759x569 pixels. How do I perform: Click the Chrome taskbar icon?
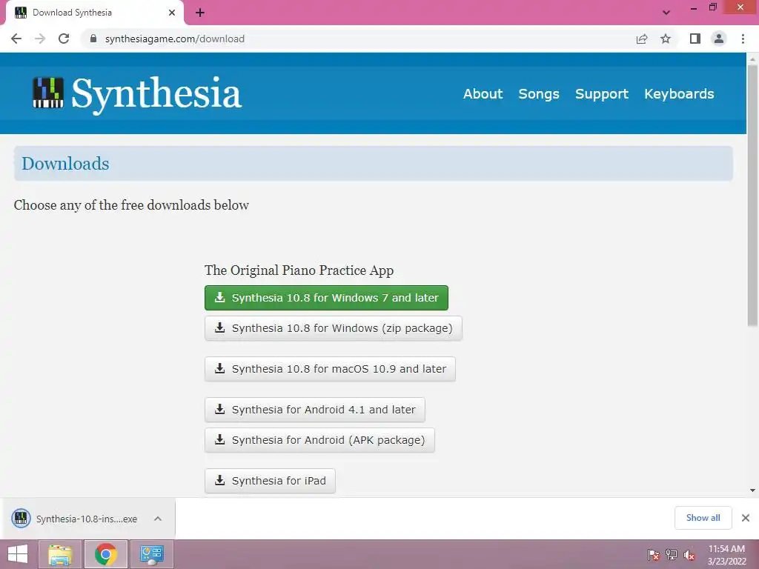[105, 554]
